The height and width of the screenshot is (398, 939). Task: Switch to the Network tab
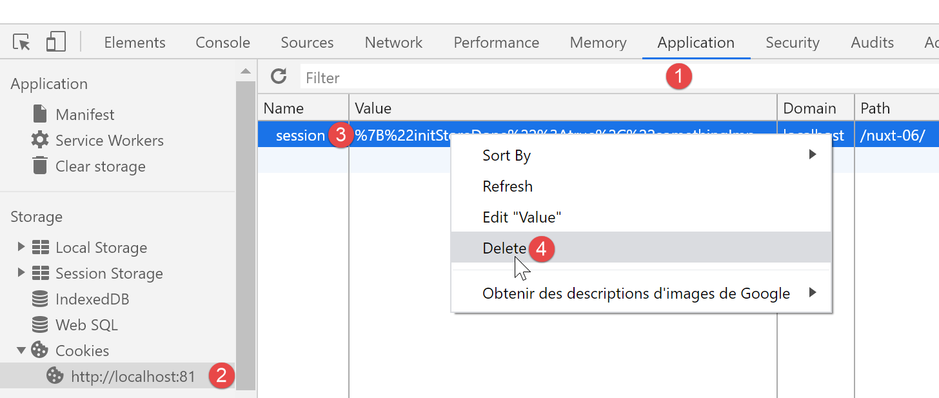click(393, 43)
